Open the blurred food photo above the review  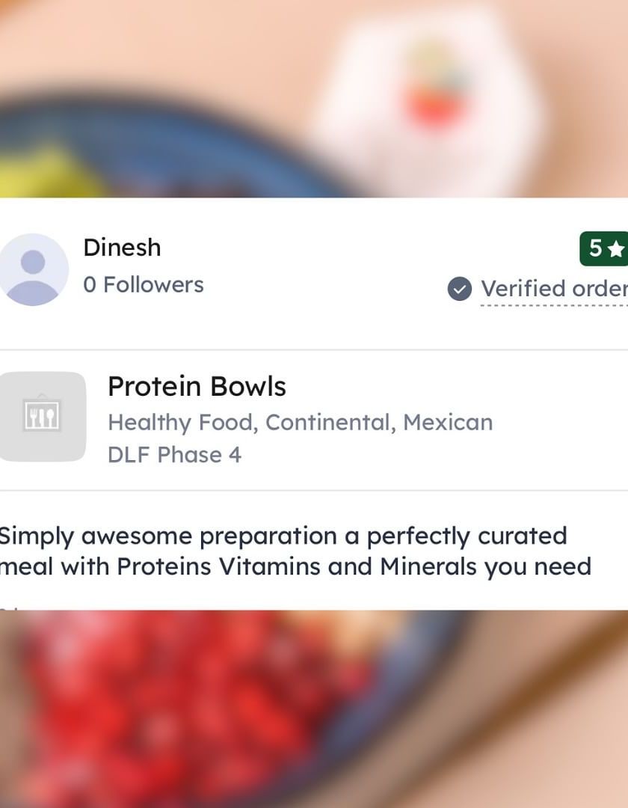(x=314, y=97)
